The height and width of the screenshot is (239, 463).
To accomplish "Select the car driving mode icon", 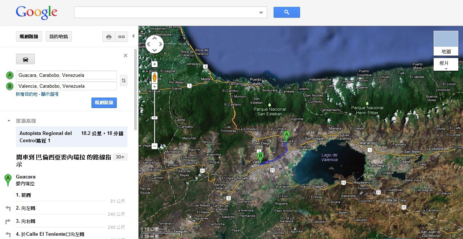I will (25, 59).
